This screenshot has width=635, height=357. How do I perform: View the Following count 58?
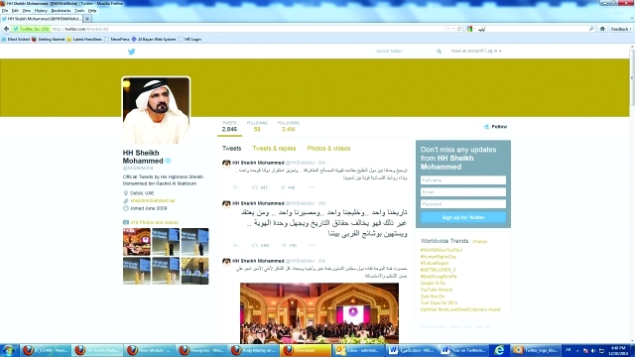257,127
